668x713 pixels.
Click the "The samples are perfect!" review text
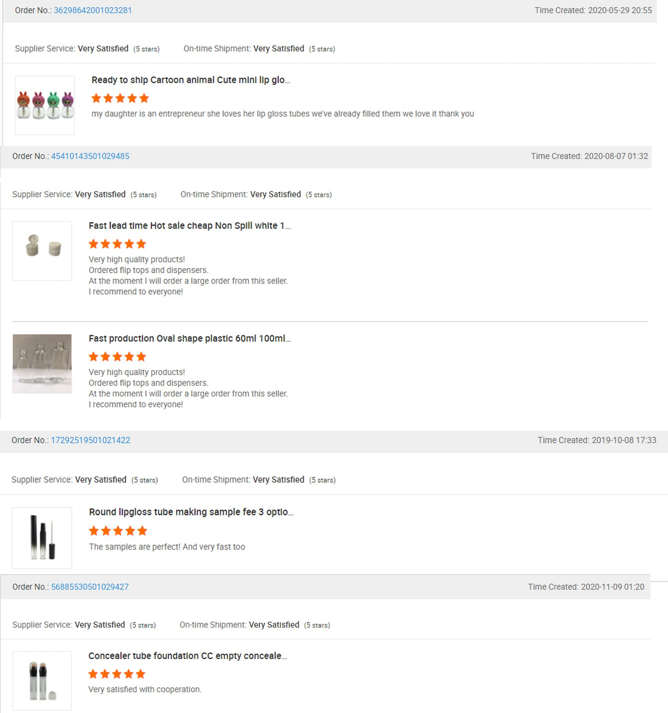coord(167,547)
